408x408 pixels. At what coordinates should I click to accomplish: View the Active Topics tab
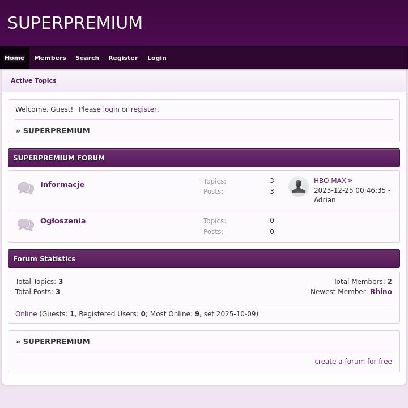33,80
